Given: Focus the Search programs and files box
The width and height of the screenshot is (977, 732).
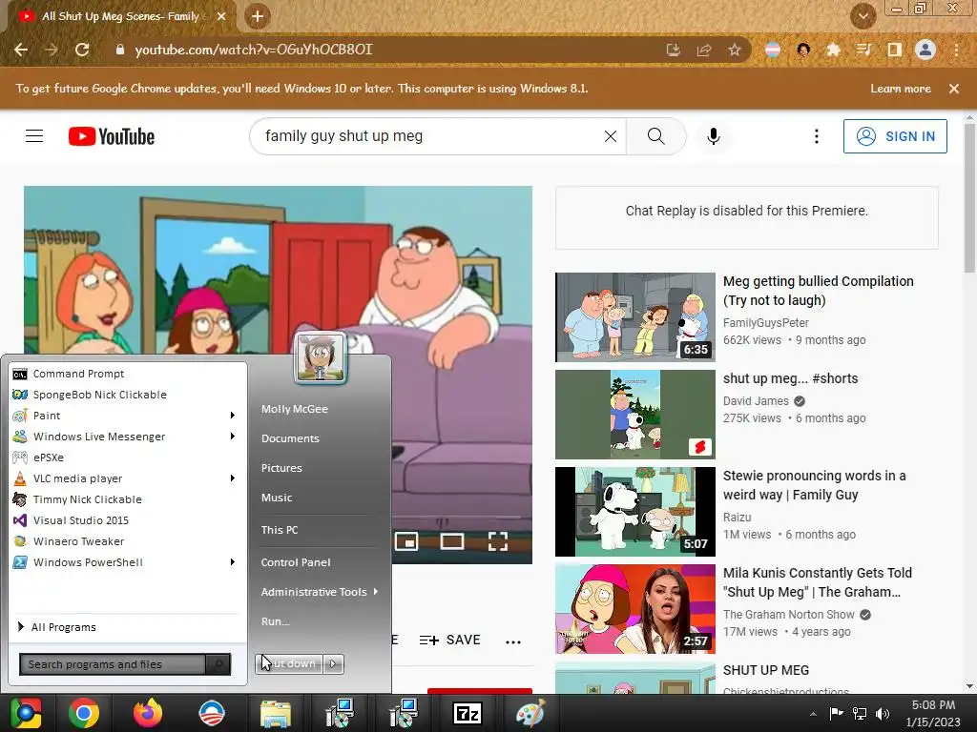Looking at the screenshot, I should [113, 664].
